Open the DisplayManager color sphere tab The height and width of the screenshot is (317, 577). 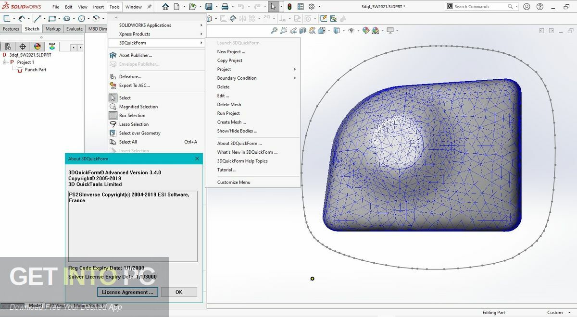pyautogui.click(x=37, y=47)
